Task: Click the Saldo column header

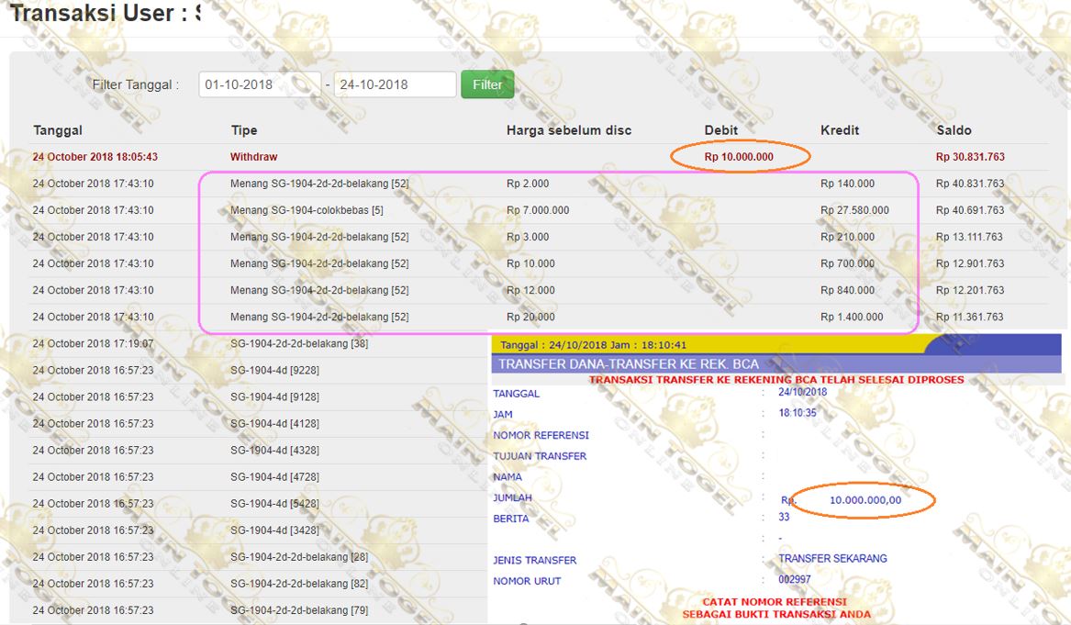Action: pyautogui.click(x=954, y=129)
